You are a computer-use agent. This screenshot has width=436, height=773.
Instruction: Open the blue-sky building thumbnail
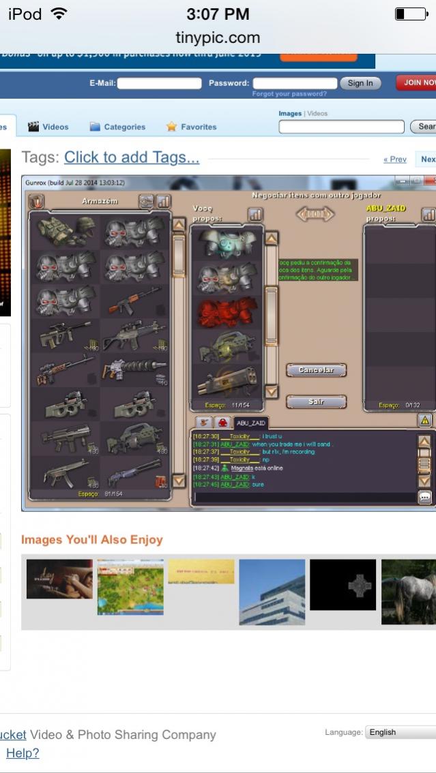[272, 592]
